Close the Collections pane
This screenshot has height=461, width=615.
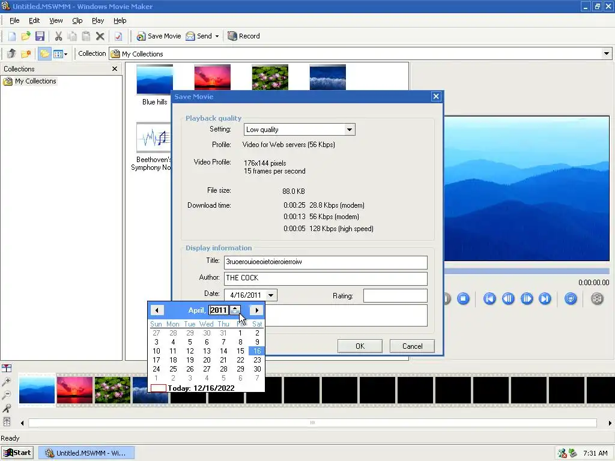[x=115, y=68]
